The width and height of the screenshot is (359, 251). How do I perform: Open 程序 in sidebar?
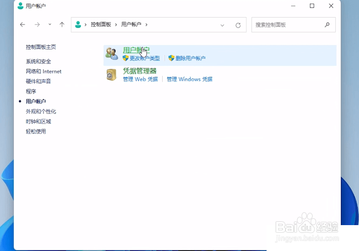click(x=31, y=92)
